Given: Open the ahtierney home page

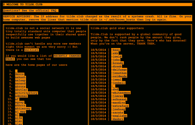Looking at the screenshot, I should (23, 109).
